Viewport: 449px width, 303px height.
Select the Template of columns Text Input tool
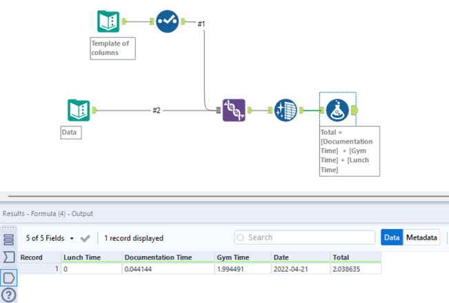108,21
